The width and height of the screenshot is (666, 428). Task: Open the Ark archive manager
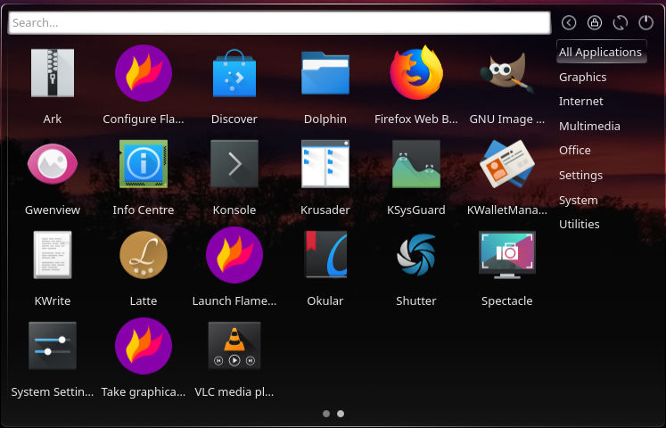point(53,73)
